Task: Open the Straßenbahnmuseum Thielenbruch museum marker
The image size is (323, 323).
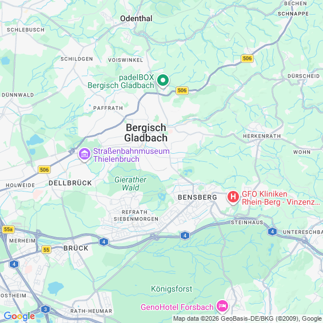Action: coord(85,154)
